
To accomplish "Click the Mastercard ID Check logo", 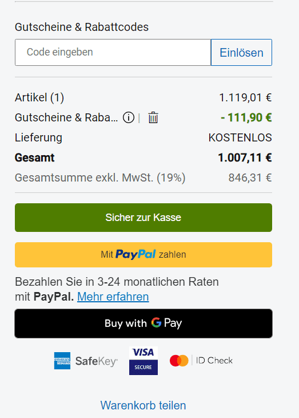I will [201, 360].
